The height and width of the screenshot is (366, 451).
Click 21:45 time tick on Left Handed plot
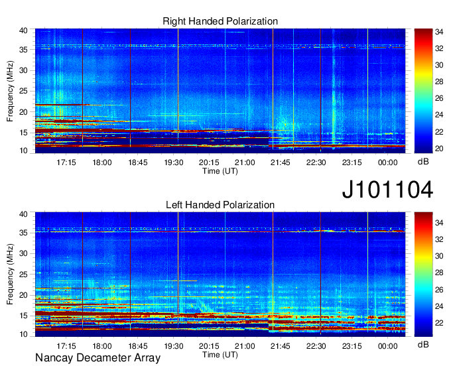281,346
